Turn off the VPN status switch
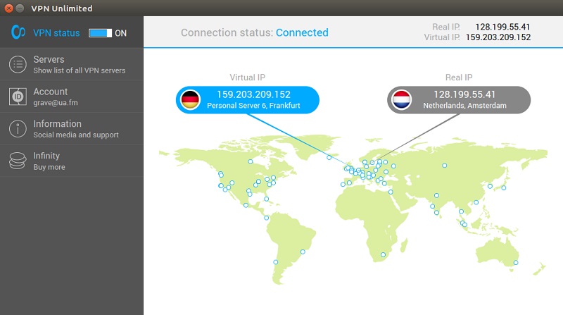 100,33
